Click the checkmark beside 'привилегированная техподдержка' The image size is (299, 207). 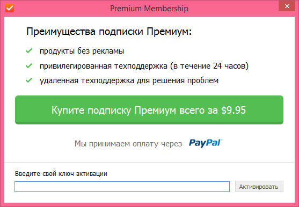click(29, 66)
